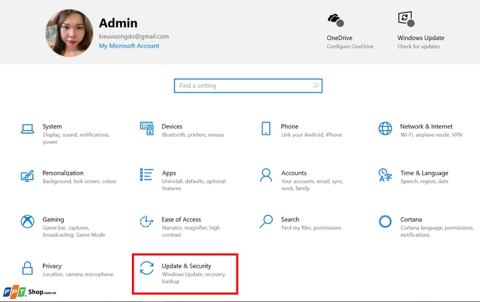Click the OneDrive cloud icon
This screenshot has height=302, width=480.
click(x=335, y=20)
